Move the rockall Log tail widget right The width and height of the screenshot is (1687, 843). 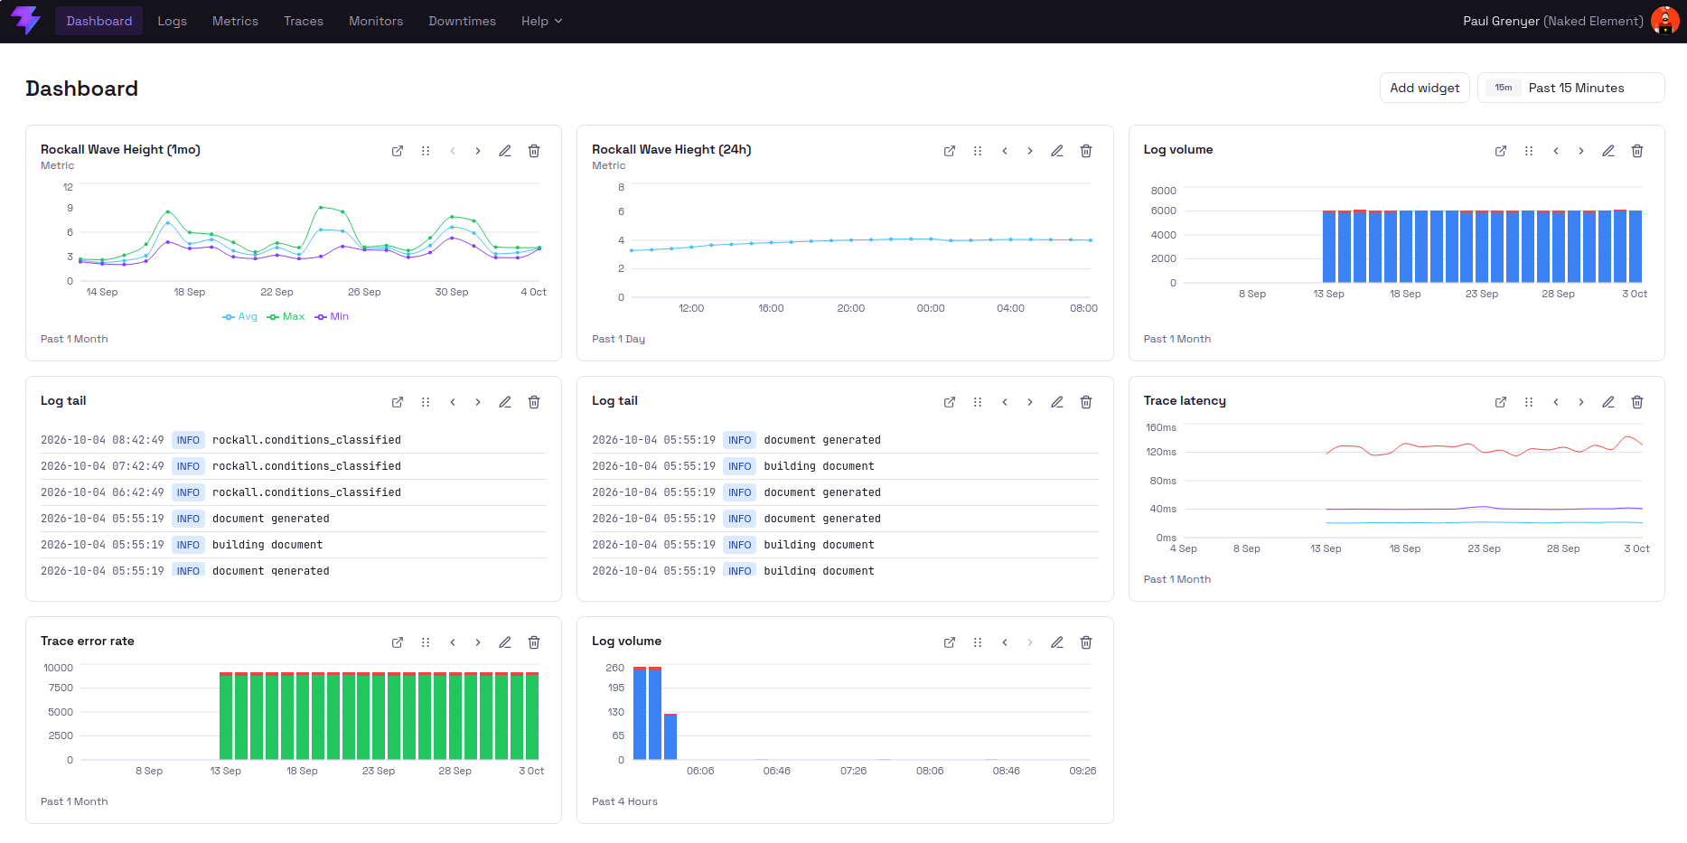point(478,402)
